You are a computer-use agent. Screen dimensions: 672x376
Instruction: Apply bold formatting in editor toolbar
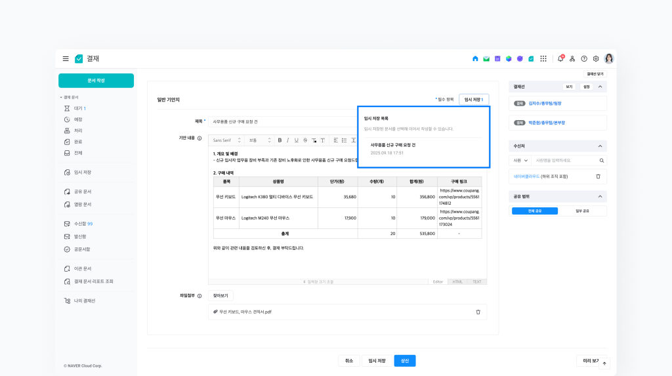280,140
